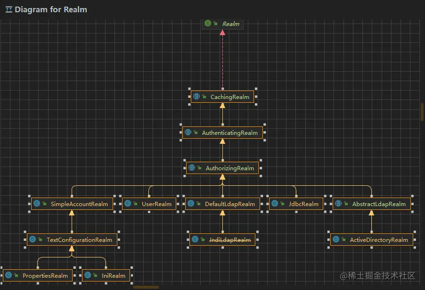Select the AuthenticatingRealm node
Screen dimensions: 425x290
[x=222, y=133]
